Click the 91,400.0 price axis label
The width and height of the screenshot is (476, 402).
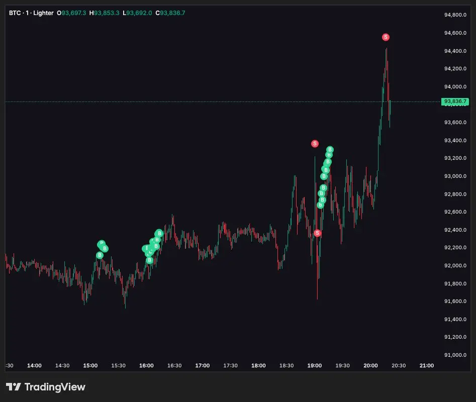[x=455, y=319]
